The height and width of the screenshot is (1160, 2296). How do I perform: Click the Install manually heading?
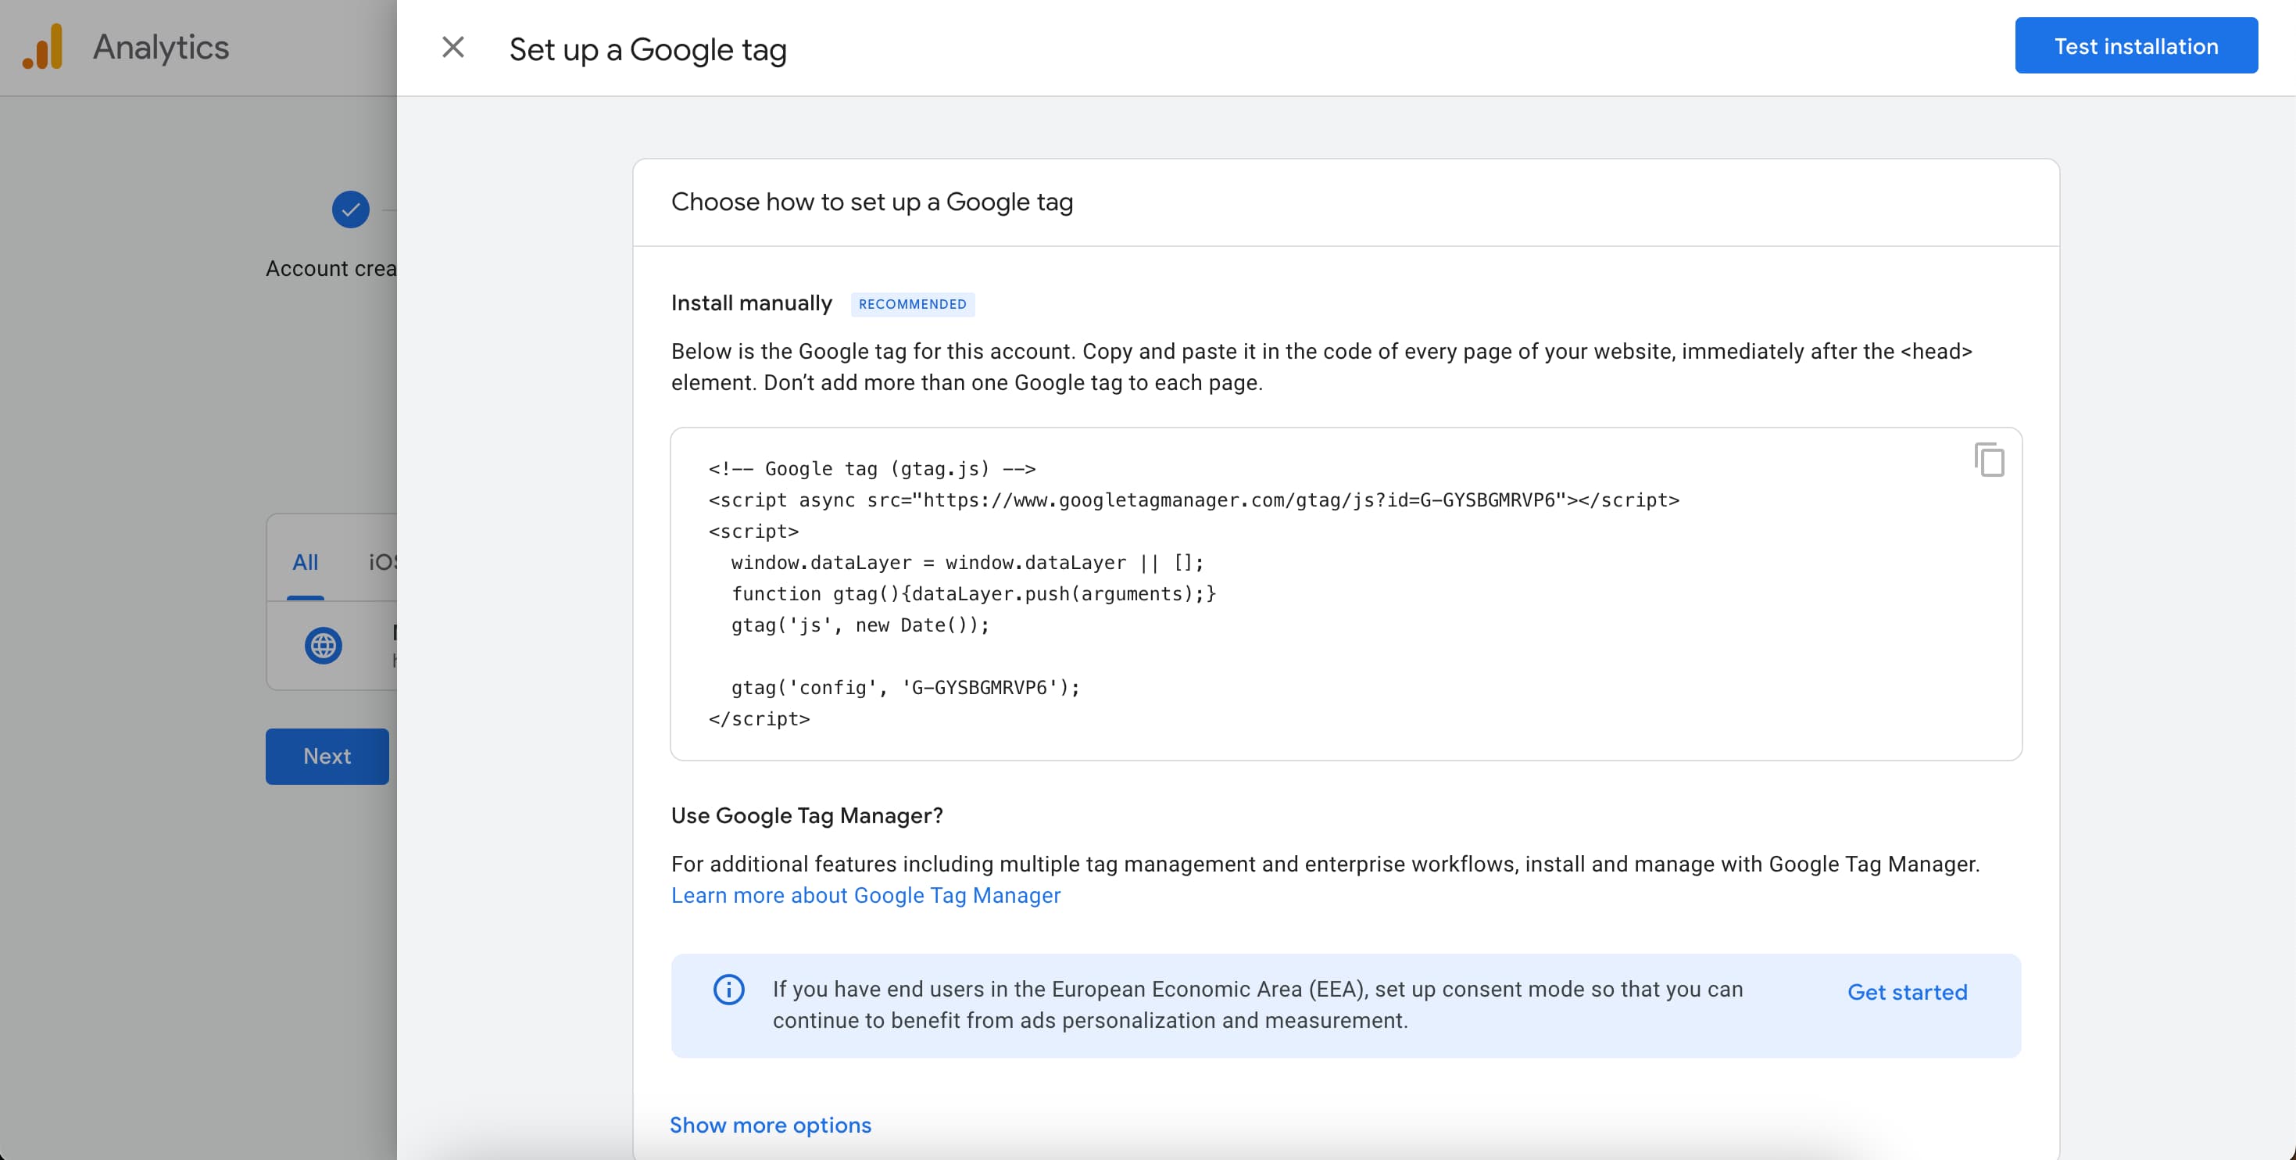[x=750, y=303]
